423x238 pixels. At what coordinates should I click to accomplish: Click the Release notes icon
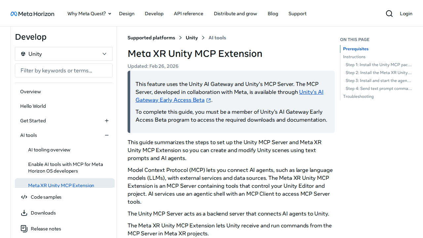(x=24, y=229)
